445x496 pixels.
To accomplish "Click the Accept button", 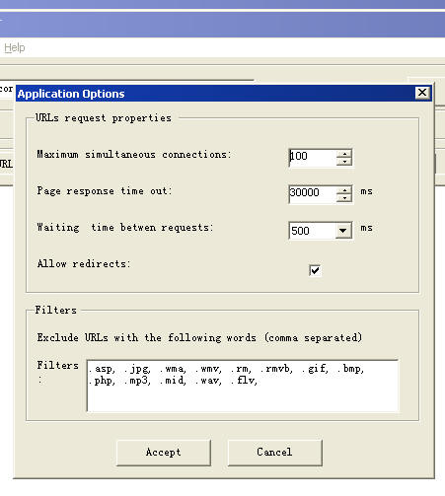I will [164, 453].
